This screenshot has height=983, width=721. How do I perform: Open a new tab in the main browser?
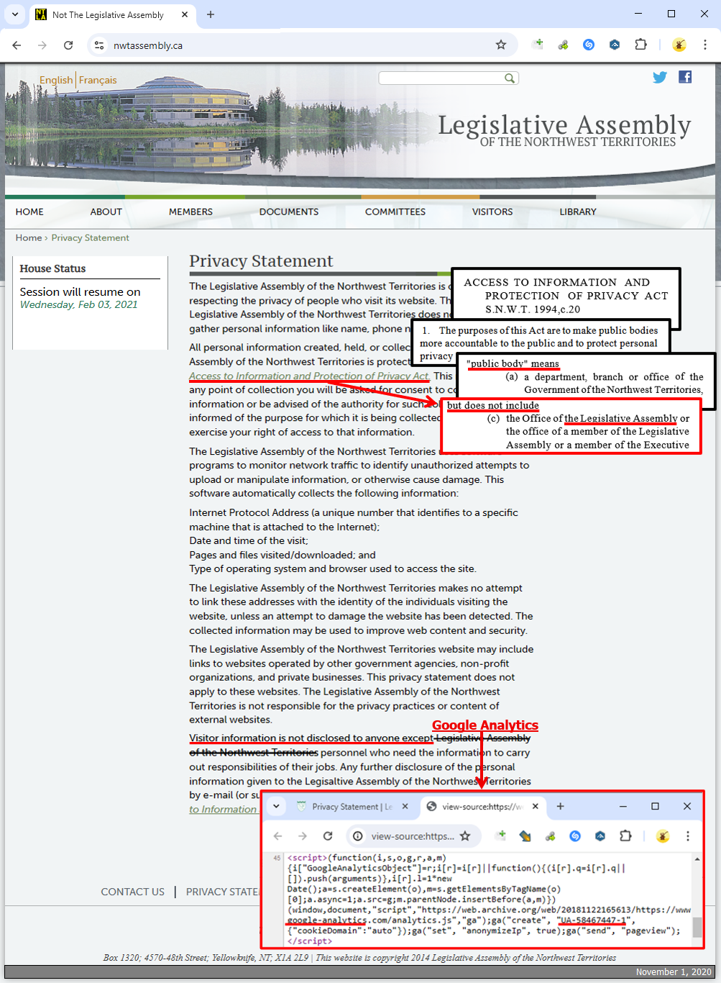[x=211, y=14]
